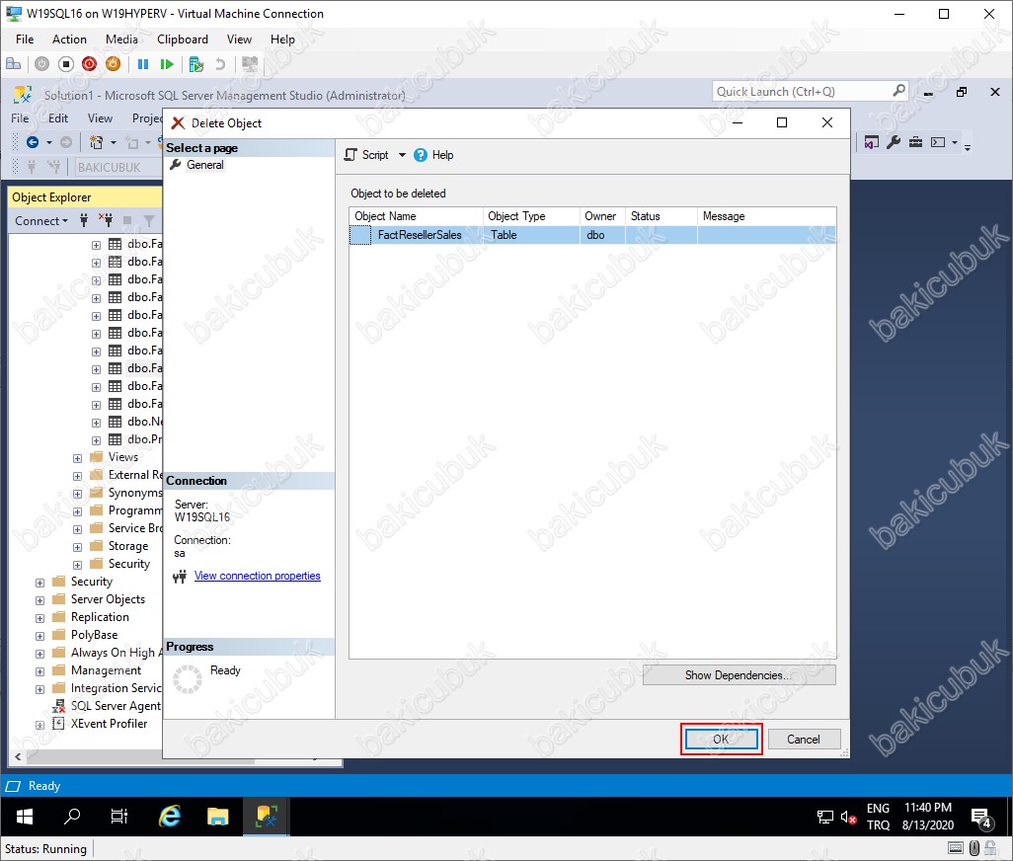
Task: Expand the XEvent Profiler node
Action: [40, 725]
